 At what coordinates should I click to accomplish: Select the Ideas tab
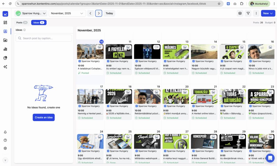coord(39,22)
